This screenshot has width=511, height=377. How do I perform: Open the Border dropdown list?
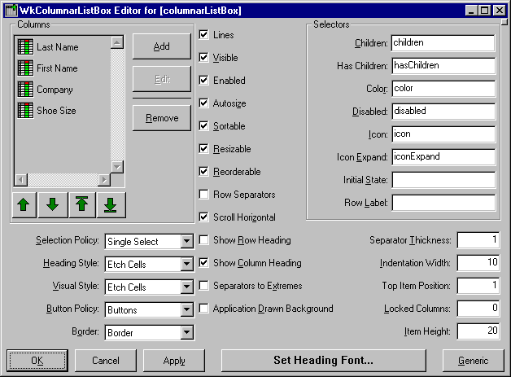[x=186, y=333]
